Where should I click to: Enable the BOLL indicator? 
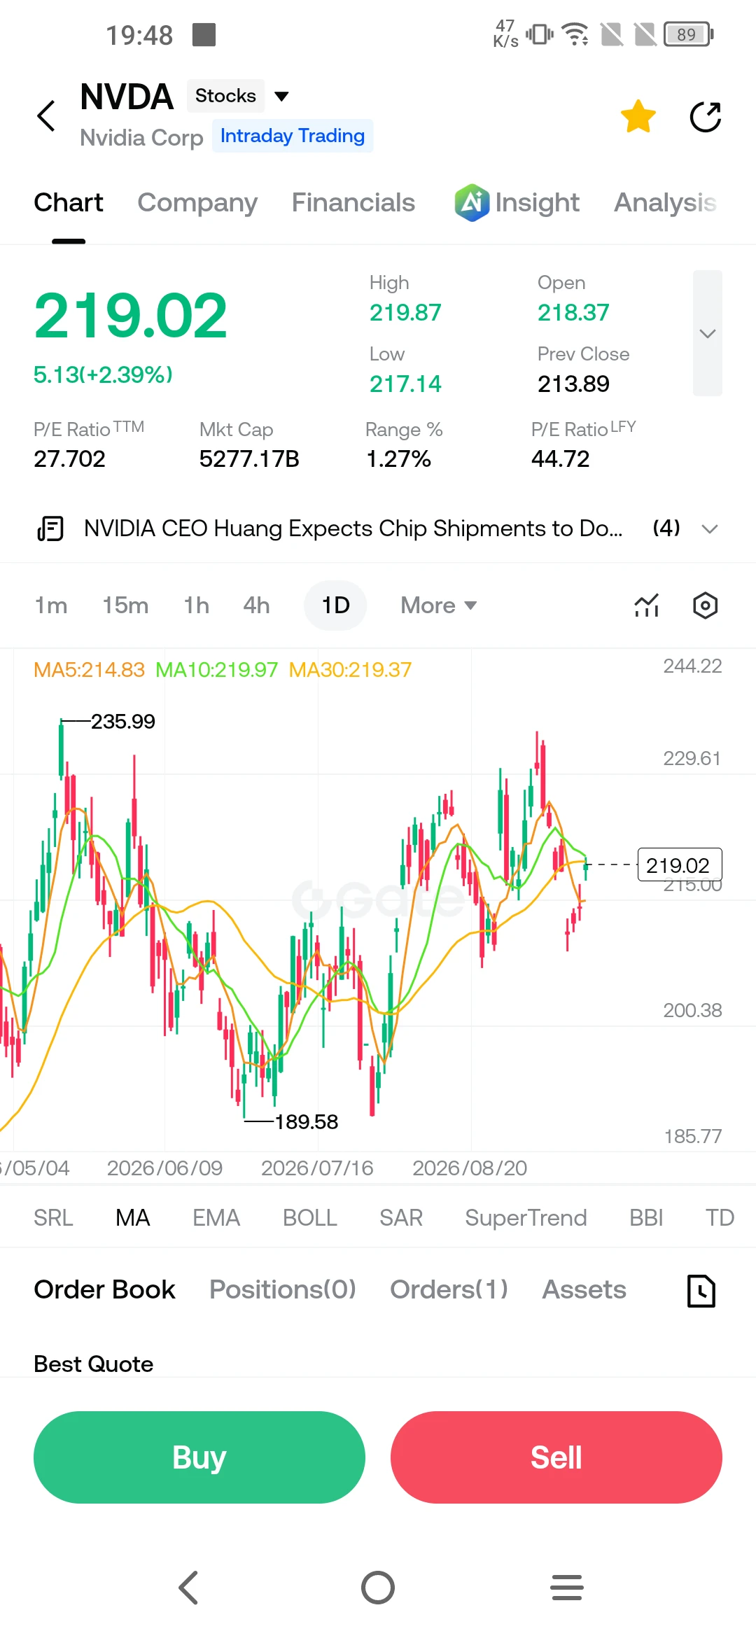[x=309, y=1218]
